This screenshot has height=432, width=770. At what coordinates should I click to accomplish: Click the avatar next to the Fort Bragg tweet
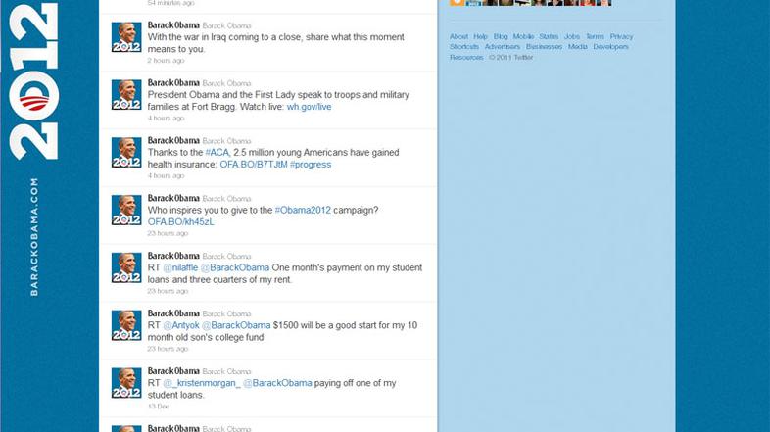126,95
